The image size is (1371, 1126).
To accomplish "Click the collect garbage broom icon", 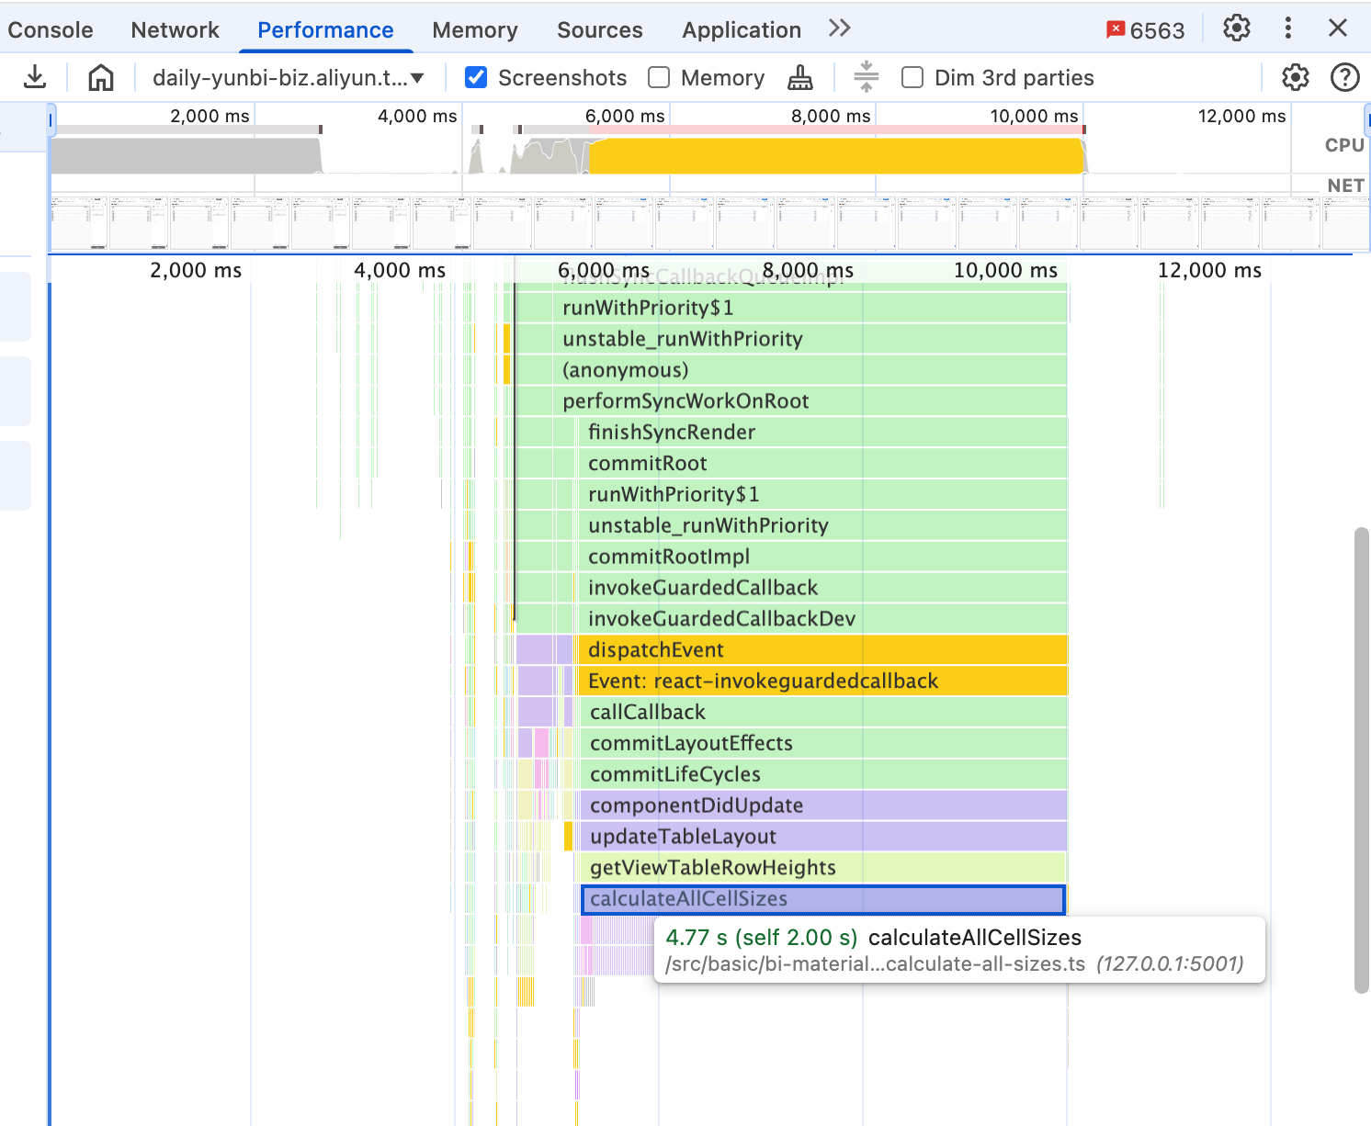I will point(800,78).
